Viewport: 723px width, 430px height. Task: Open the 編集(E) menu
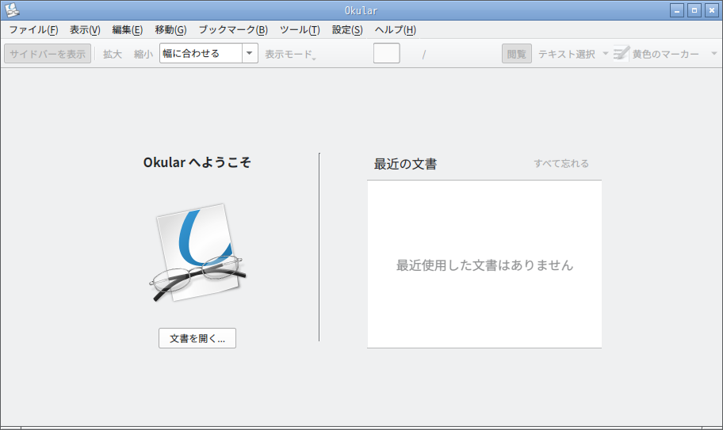pos(128,30)
